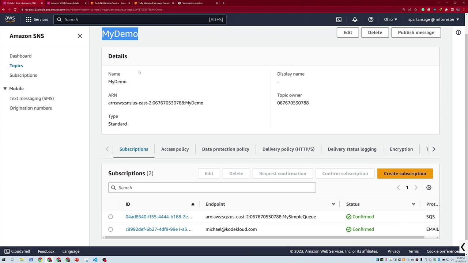
Task: Select the michael@kodekloud.com subscription radio button
Action: 110,229
